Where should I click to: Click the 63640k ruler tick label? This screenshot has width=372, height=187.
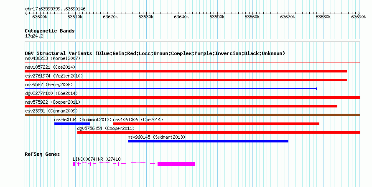pos(181,17)
